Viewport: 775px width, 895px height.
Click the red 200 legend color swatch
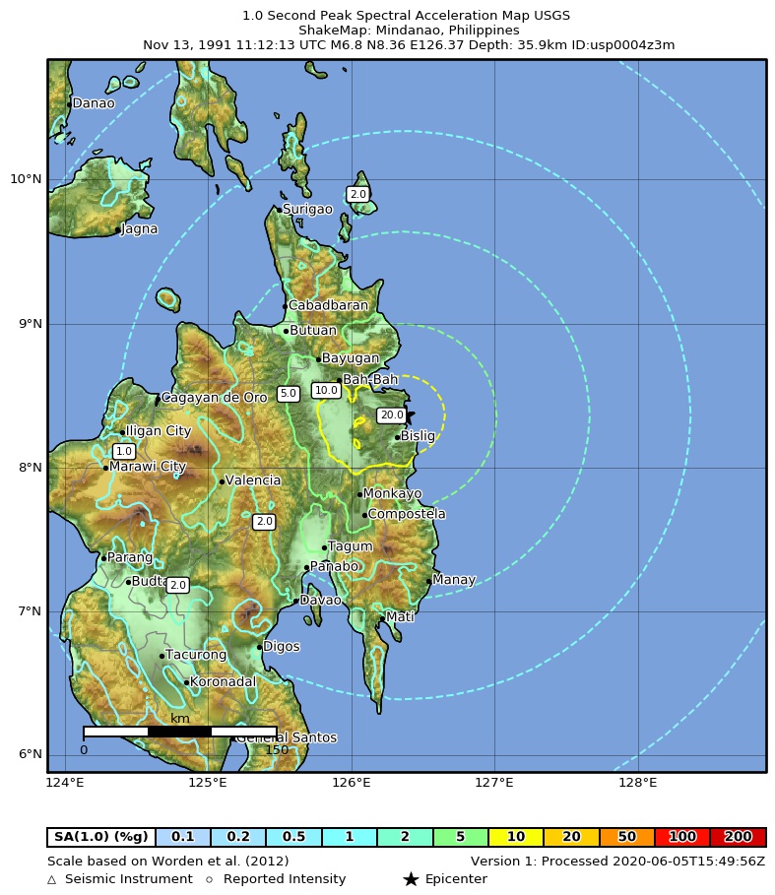(x=738, y=837)
